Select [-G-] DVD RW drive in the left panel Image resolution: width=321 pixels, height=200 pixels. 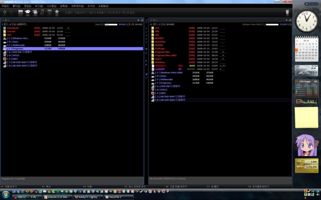click(20, 52)
